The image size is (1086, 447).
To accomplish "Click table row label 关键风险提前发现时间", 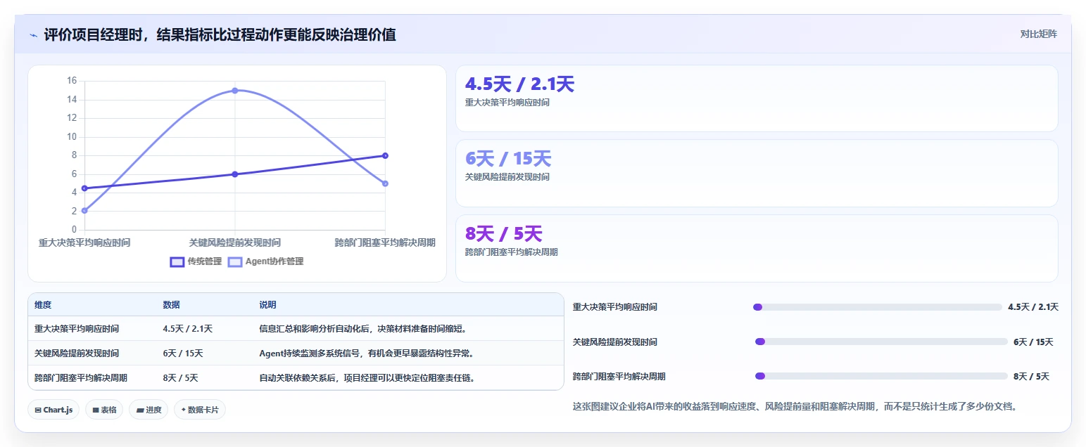I will pos(77,353).
